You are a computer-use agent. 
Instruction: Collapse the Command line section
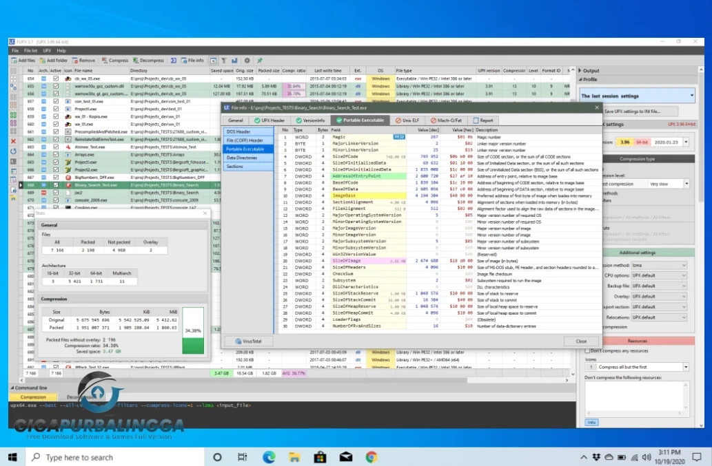pos(12,388)
